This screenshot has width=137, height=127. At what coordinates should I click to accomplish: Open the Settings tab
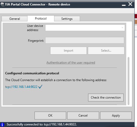tap(67, 19)
